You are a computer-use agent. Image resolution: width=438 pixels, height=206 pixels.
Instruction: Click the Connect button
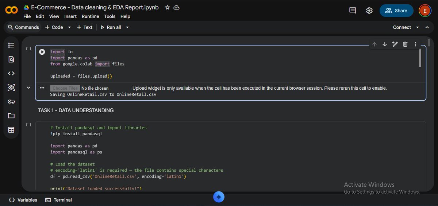pos(402,27)
